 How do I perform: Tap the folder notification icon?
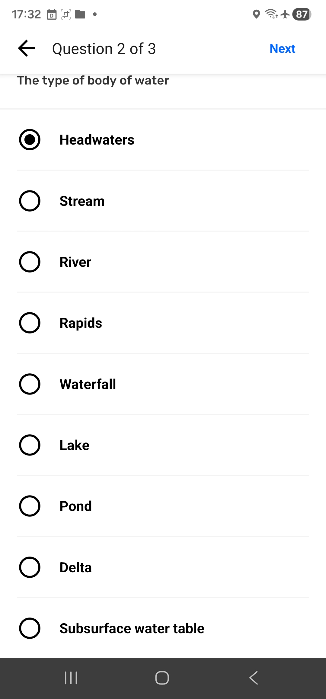[80, 14]
